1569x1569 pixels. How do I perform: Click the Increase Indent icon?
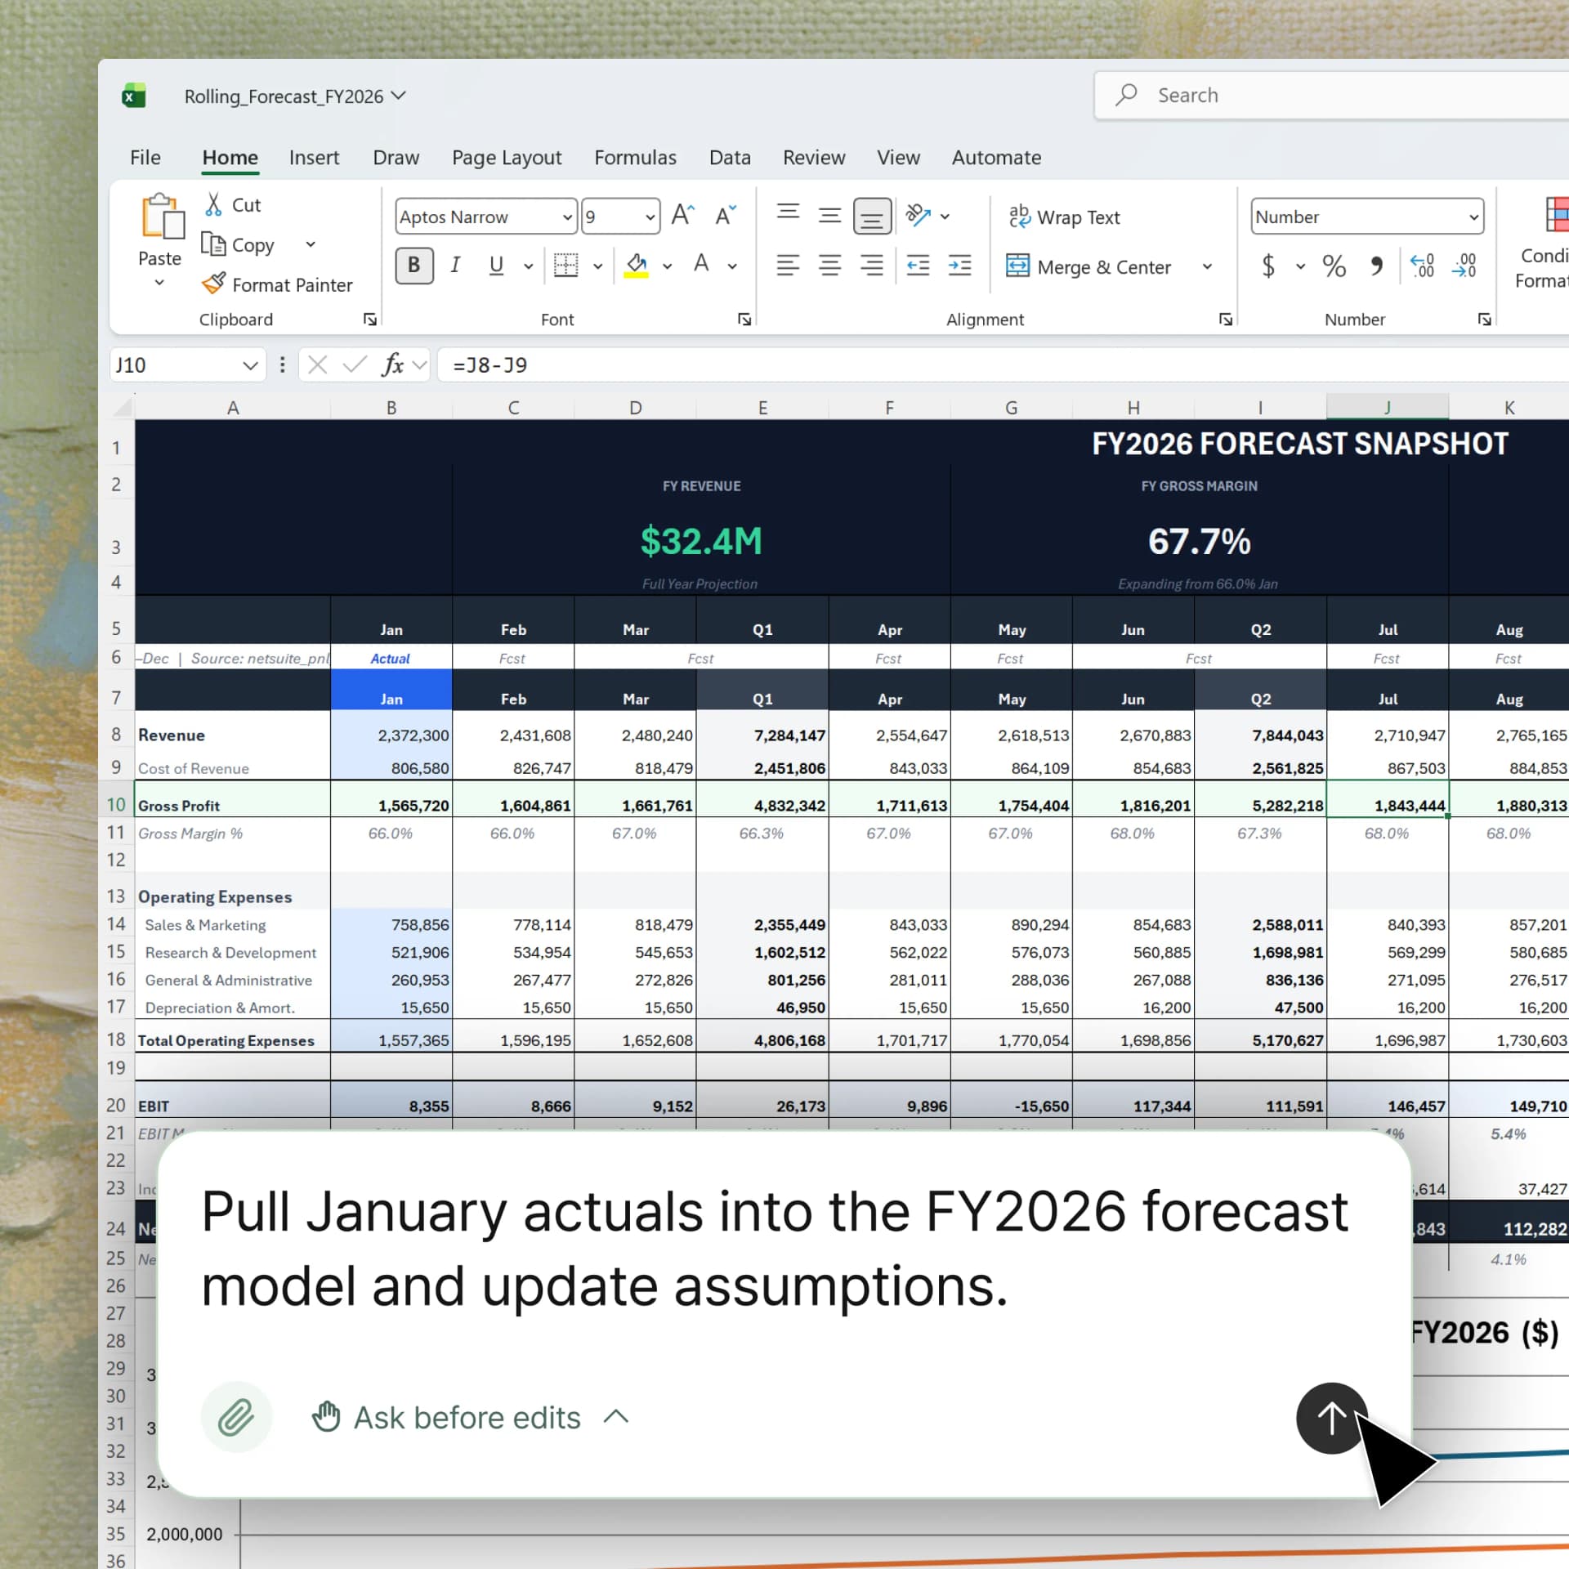(959, 265)
